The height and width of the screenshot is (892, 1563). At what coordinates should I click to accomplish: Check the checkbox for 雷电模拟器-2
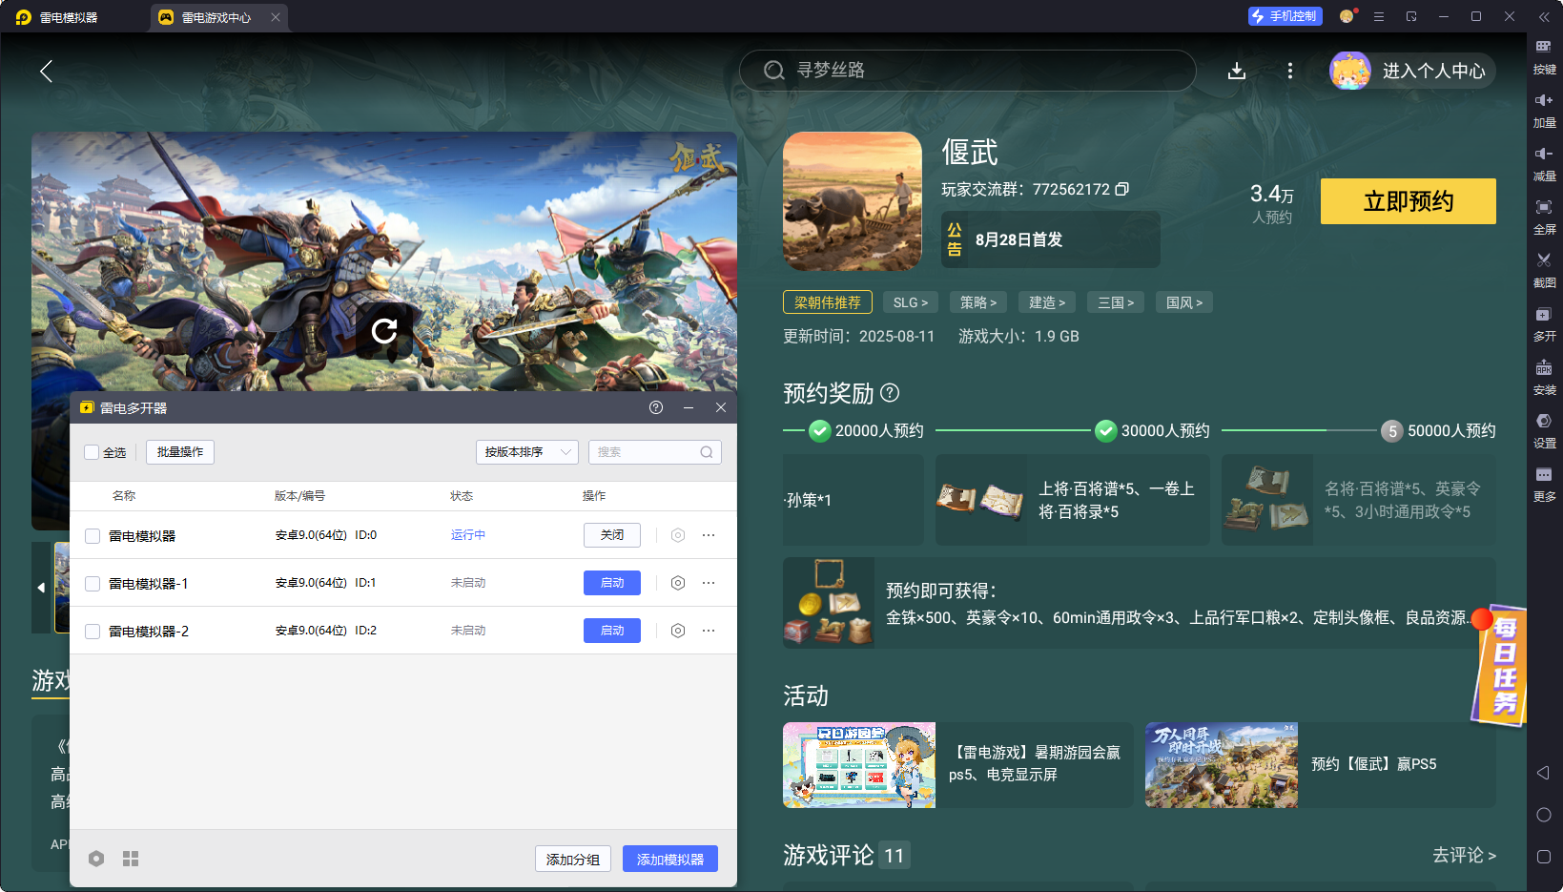pos(93,631)
